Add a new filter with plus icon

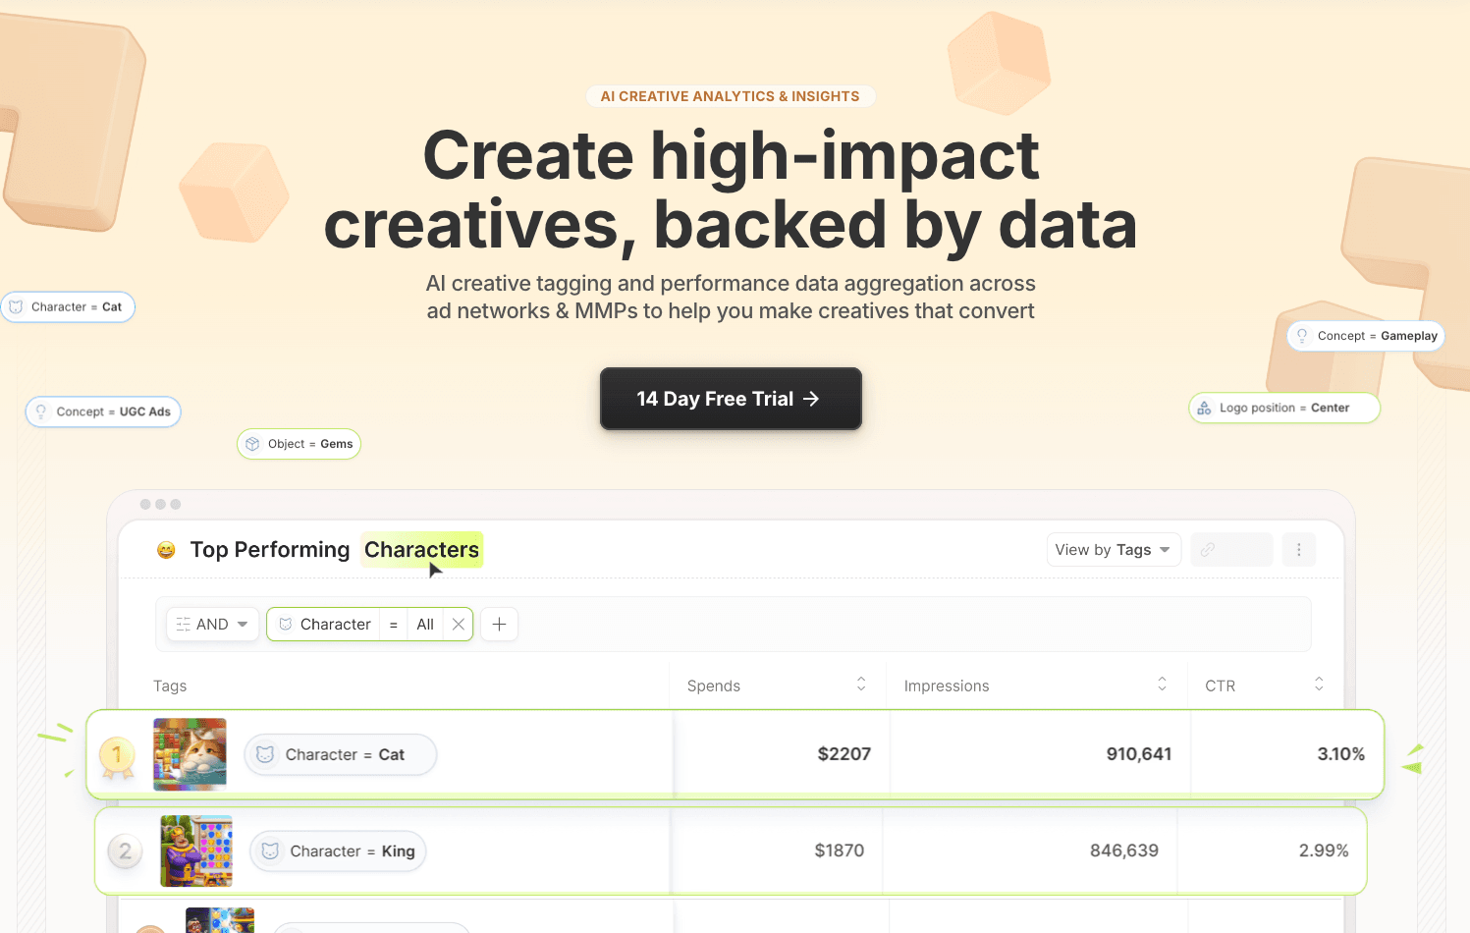(x=499, y=625)
